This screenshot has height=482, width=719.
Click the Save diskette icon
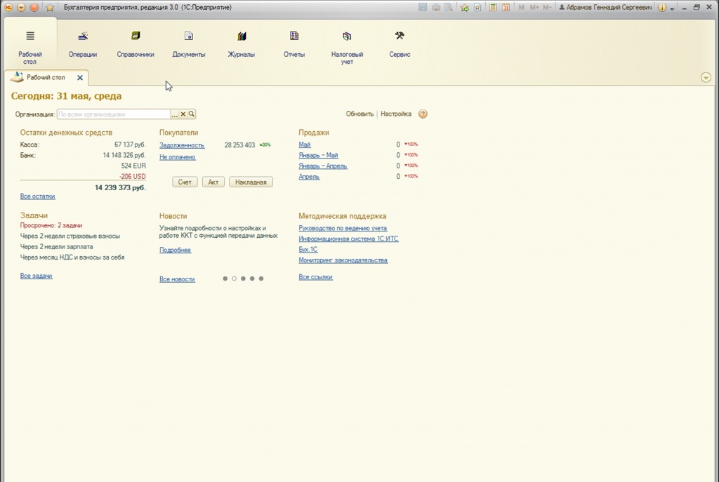pos(423,7)
